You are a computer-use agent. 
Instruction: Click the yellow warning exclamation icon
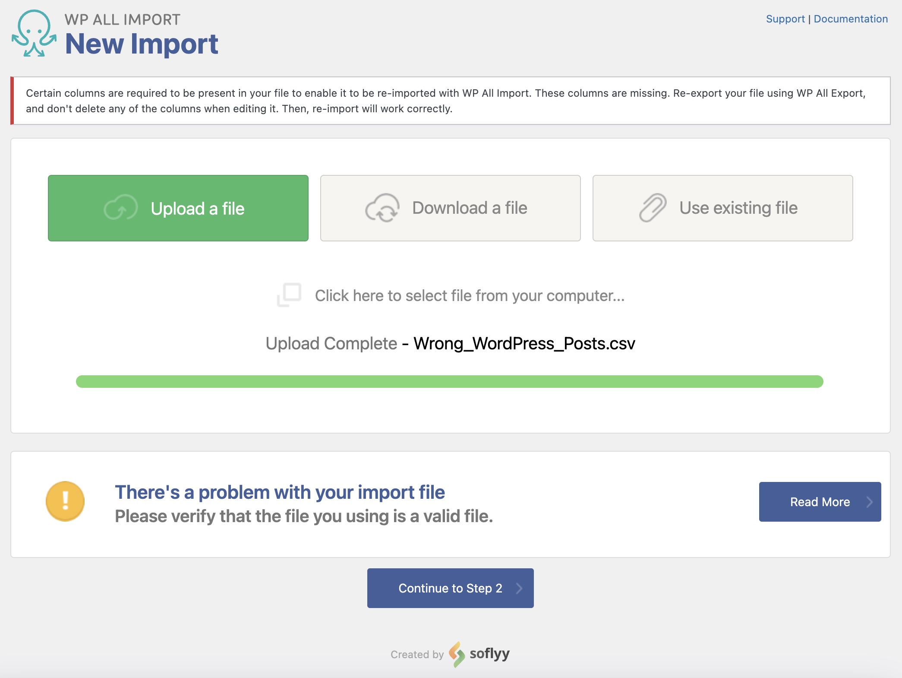pos(65,501)
